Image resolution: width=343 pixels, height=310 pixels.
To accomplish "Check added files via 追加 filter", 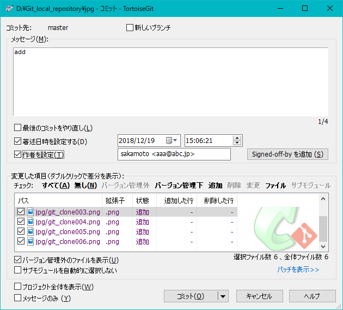I will [x=215, y=186].
